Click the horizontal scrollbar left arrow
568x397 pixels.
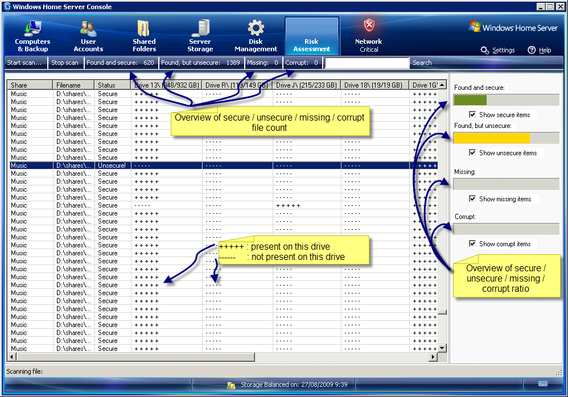tap(11, 357)
